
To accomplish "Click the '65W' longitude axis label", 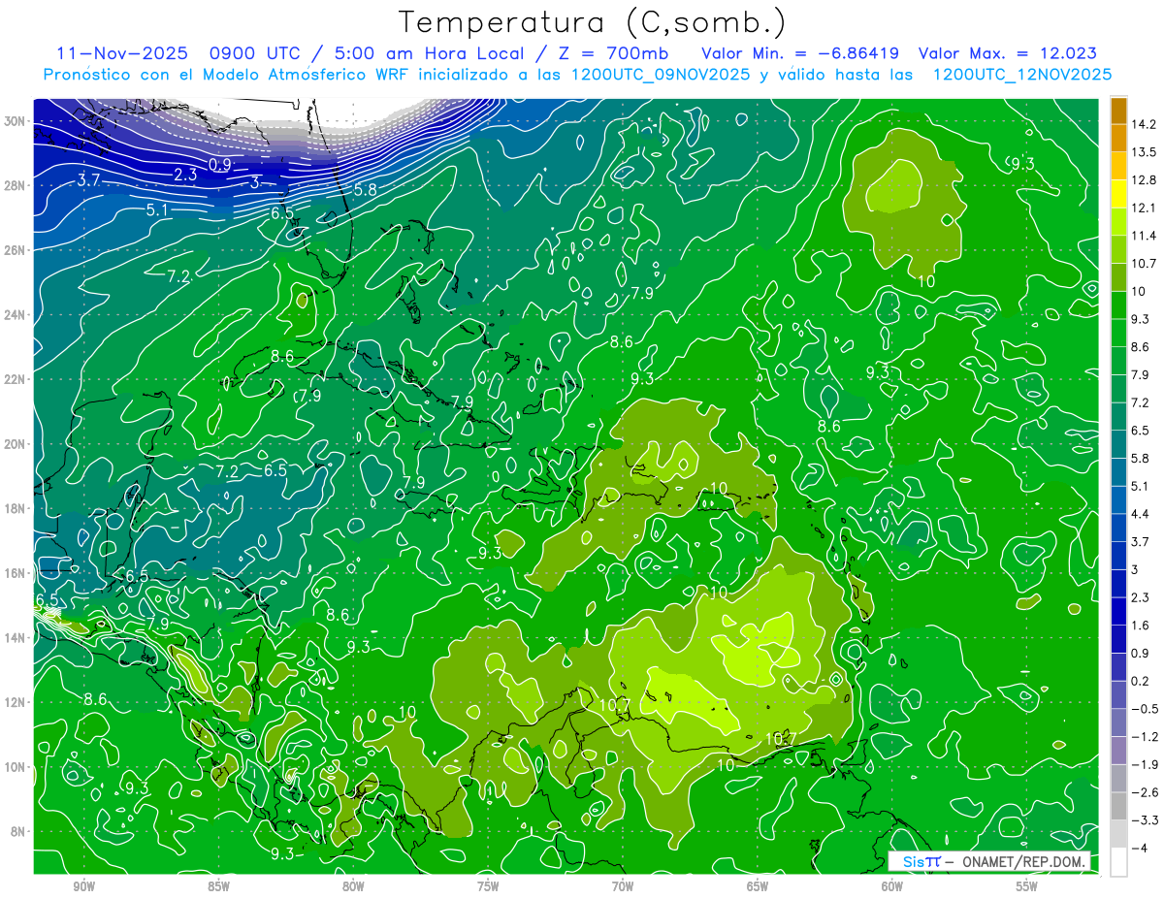I will pyautogui.click(x=758, y=886).
